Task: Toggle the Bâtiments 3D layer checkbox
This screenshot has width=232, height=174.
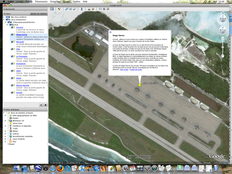Action: [9, 121]
